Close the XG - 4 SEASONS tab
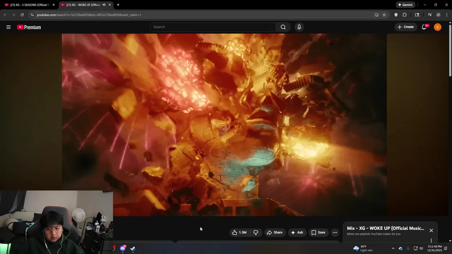Viewport: 452px width, 254px height. (54, 5)
